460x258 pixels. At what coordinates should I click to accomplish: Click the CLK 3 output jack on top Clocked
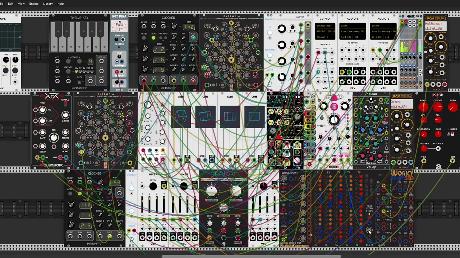click(x=193, y=81)
